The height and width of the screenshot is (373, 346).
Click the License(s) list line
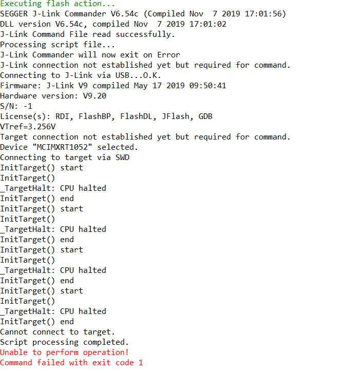click(x=106, y=116)
